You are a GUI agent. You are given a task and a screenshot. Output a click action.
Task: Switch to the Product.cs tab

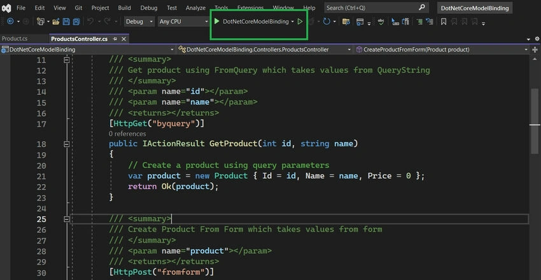click(x=15, y=39)
